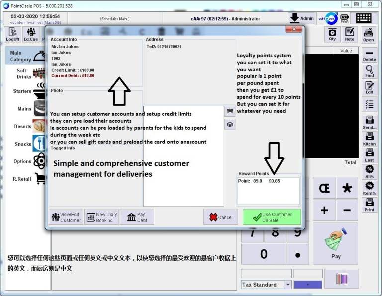The image size is (382, 296).
Task: Click the Use Customer On Sale button
Action: pyautogui.click(x=272, y=217)
